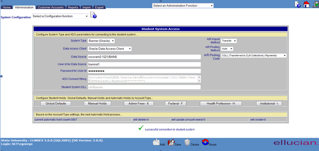Click the Delete trash icon
This screenshot has height=151, width=319.
[x=187, y=142]
